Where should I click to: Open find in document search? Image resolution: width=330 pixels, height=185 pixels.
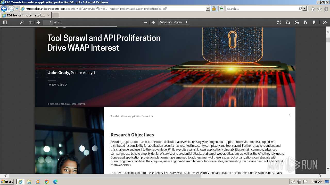(22, 22)
